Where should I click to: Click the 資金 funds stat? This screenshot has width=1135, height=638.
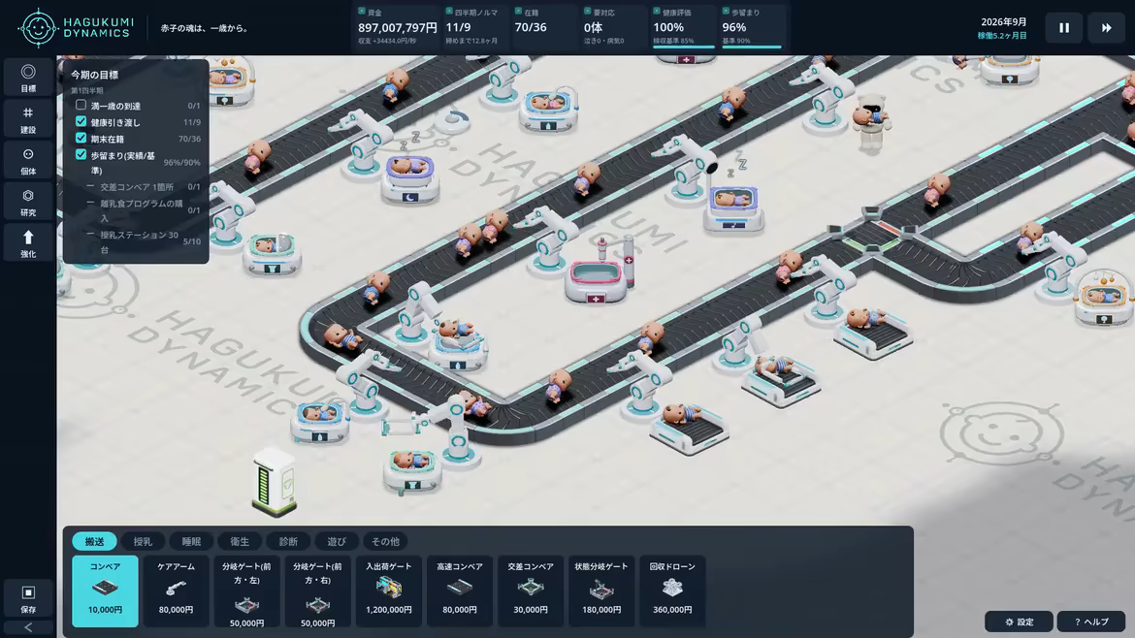click(397, 27)
